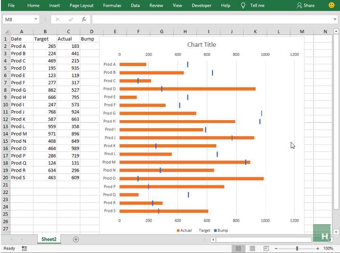The image size is (340, 253).
Task: Select the Sheet2 tab
Action: click(49, 239)
